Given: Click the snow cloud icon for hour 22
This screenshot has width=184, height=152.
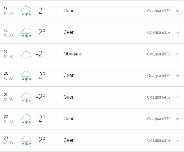Looking at the screenshot, I should [x=26, y=119].
